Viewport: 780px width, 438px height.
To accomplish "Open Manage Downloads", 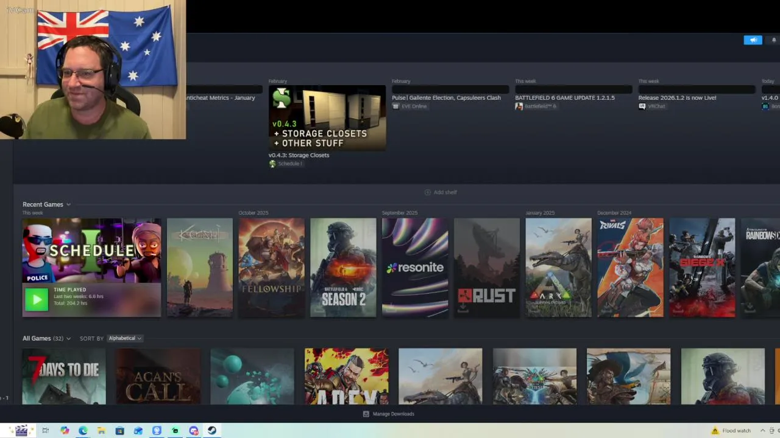I will 388,414.
